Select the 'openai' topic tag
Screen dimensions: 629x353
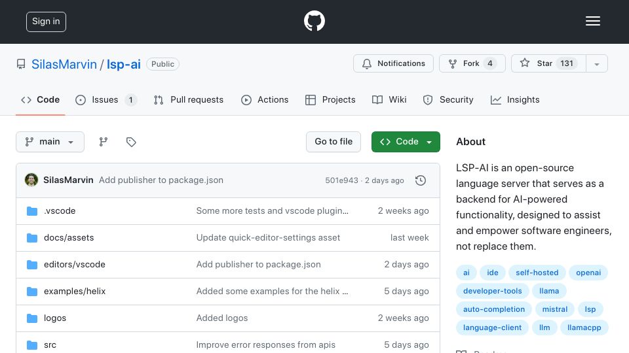(588, 273)
